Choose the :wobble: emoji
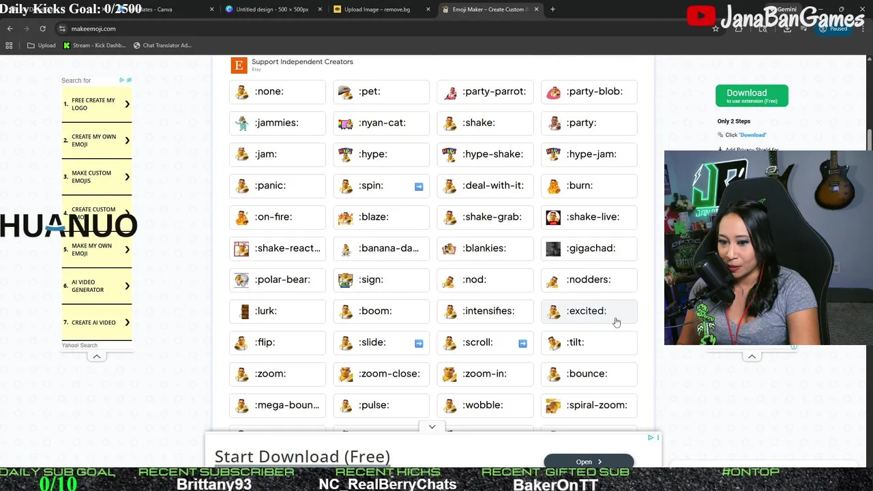The image size is (873, 491). click(485, 405)
